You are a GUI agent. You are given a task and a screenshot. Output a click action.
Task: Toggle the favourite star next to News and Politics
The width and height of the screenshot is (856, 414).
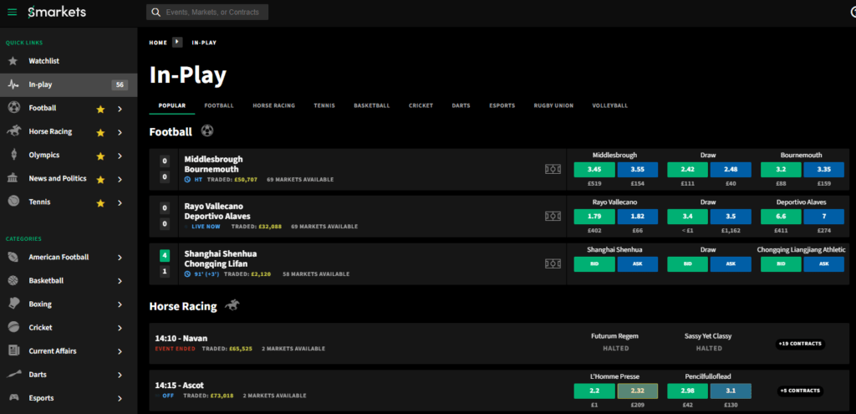(x=100, y=179)
